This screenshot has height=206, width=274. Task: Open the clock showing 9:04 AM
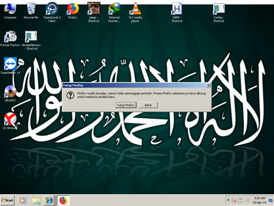(x=260, y=200)
